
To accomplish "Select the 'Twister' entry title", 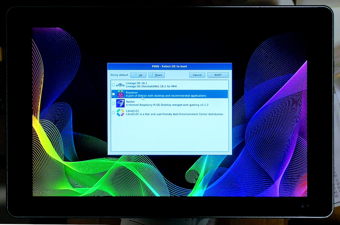I will [130, 102].
